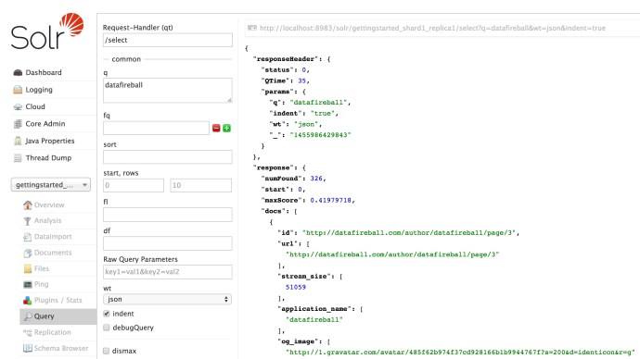Toggle the dismax checkbox
The height and width of the screenshot is (359, 640).
[107, 351]
